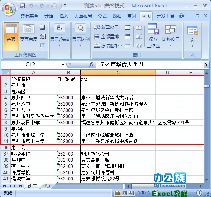Click 全部重排 arrange all
The height and width of the screenshot is (197, 211).
pos(106,37)
